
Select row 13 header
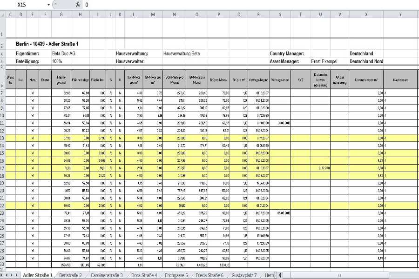pos(2,138)
